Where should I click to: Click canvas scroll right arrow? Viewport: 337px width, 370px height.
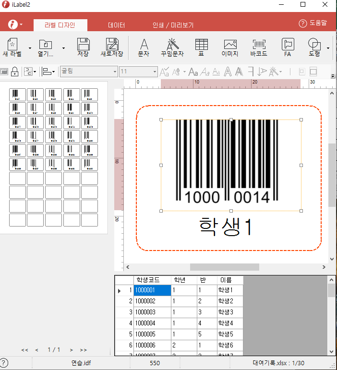[x=324, y=267]
